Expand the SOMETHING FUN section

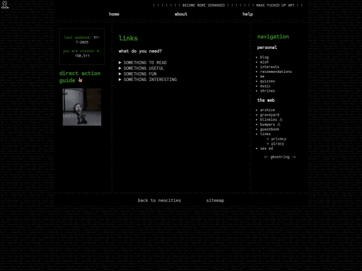pyautogui.click(x=137, y=74)
